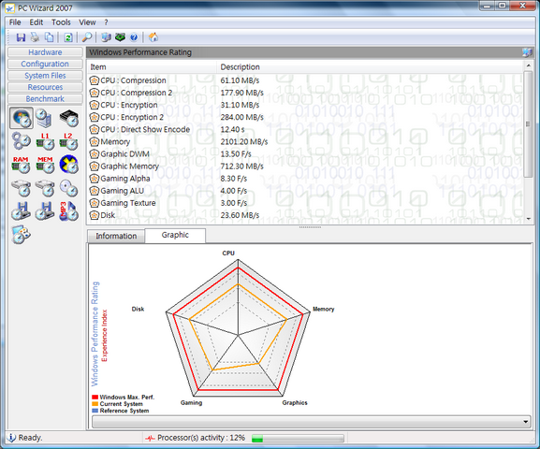The width and height of the screenshot is (540, 449).
Task: Click the Print toolbar icon
Action: coord(36,37)
